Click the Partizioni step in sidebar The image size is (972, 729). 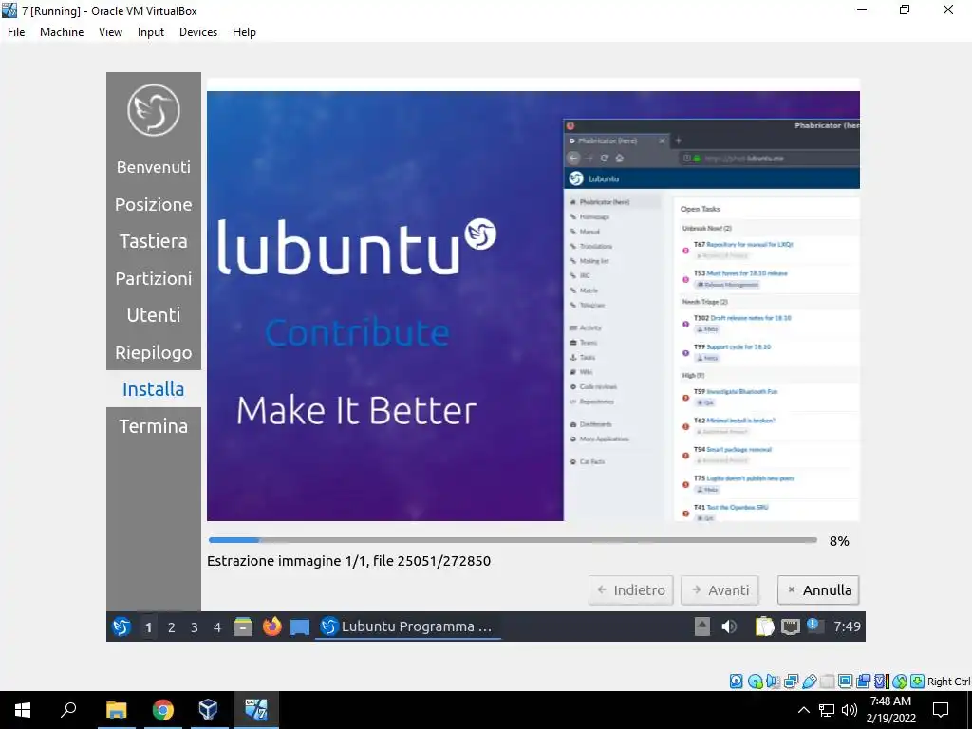coord(154,278)
